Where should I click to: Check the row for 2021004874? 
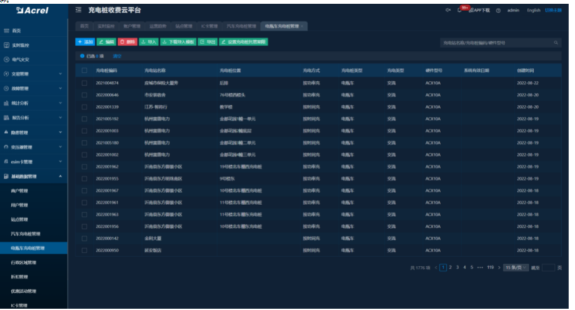coord(84,83)
